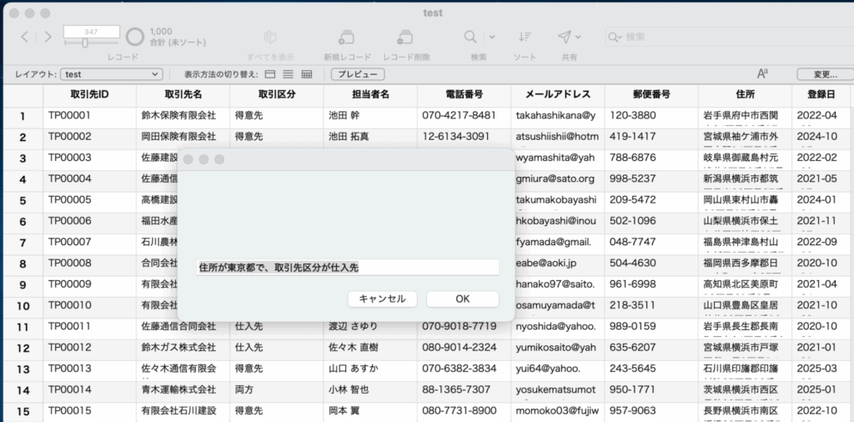Image resolution: width=854 pixels, height=422 pixels.
Task: Expand the Find (検索) dropdown arrow
Action: coord(492,37)
